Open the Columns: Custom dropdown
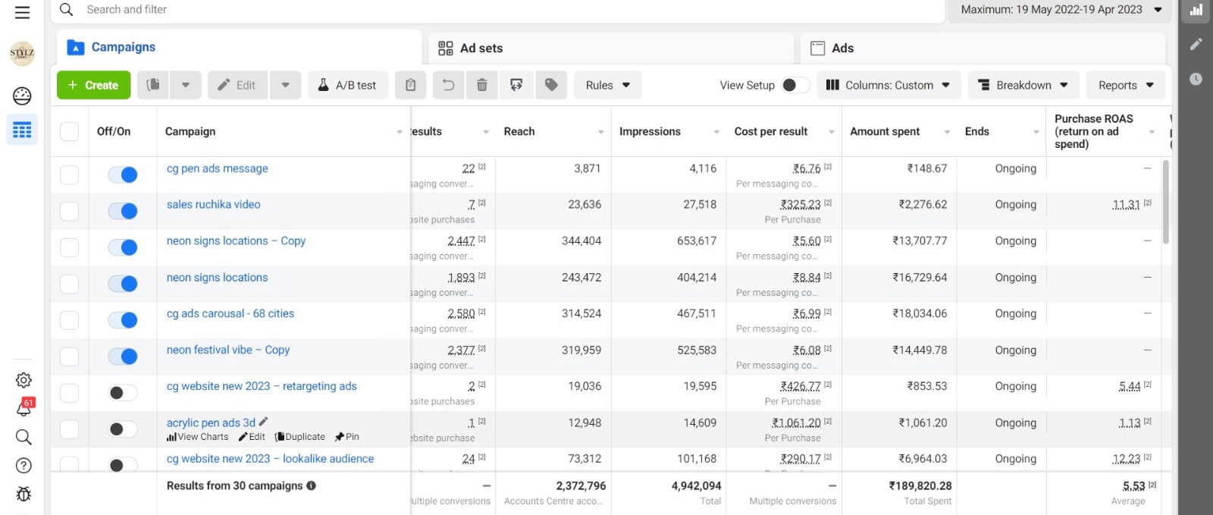 (888, 85)
